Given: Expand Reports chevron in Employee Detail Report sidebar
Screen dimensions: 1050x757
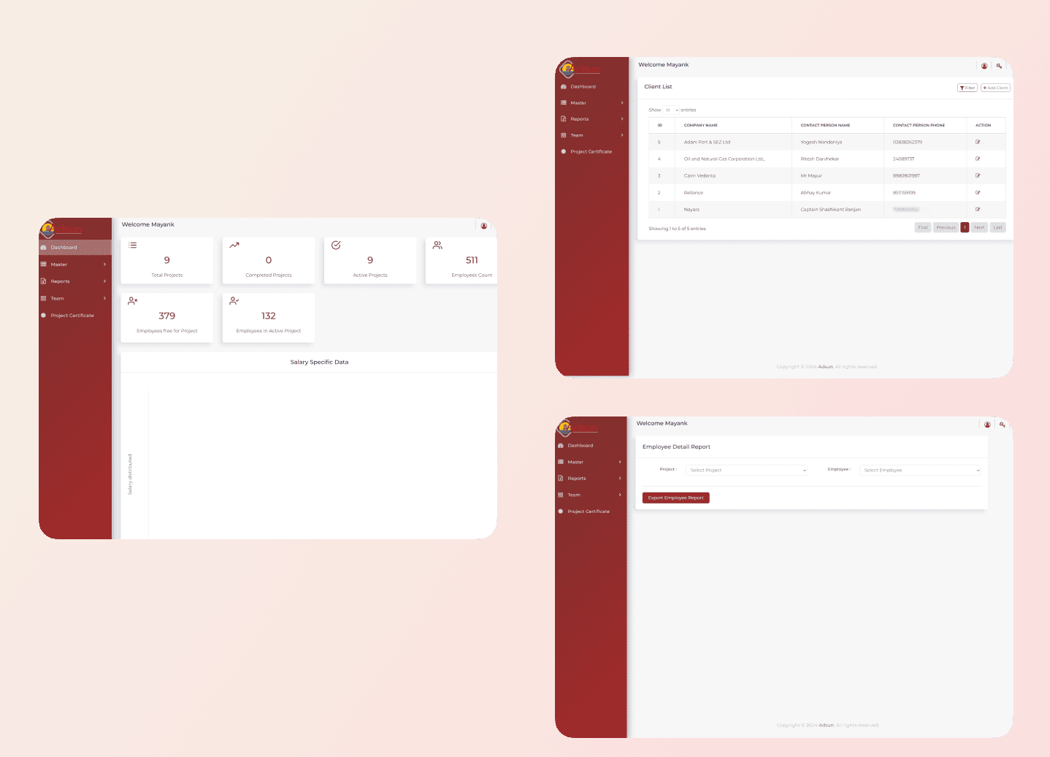Looking at the screenshot, I should 620,479.
